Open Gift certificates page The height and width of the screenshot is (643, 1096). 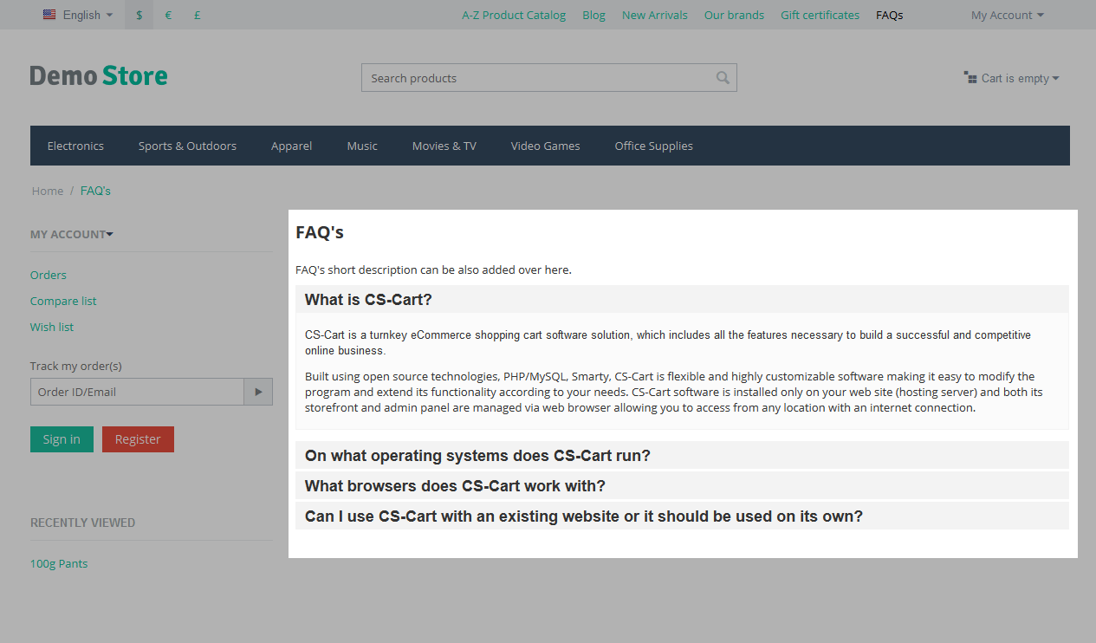pos(820,15)
